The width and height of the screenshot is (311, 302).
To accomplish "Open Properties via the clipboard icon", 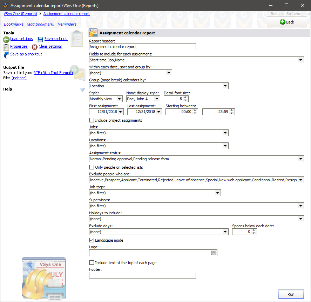I will pos(6,46).
